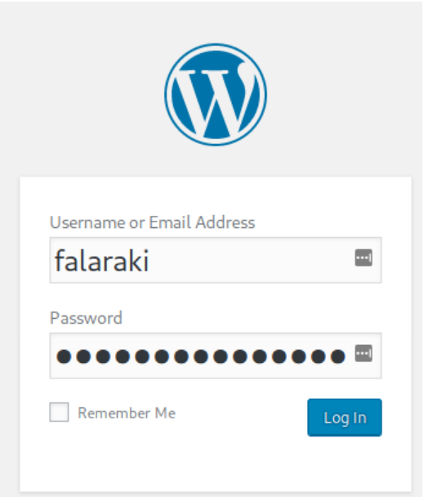Click the Password label above the field
The width and height of the screenshot is (424, 497).
pos(86,318)
